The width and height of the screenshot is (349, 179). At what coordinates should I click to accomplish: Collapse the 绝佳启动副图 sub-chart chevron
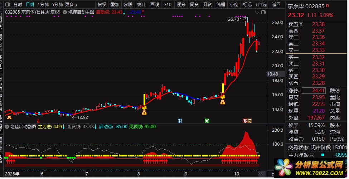[7, 127]
